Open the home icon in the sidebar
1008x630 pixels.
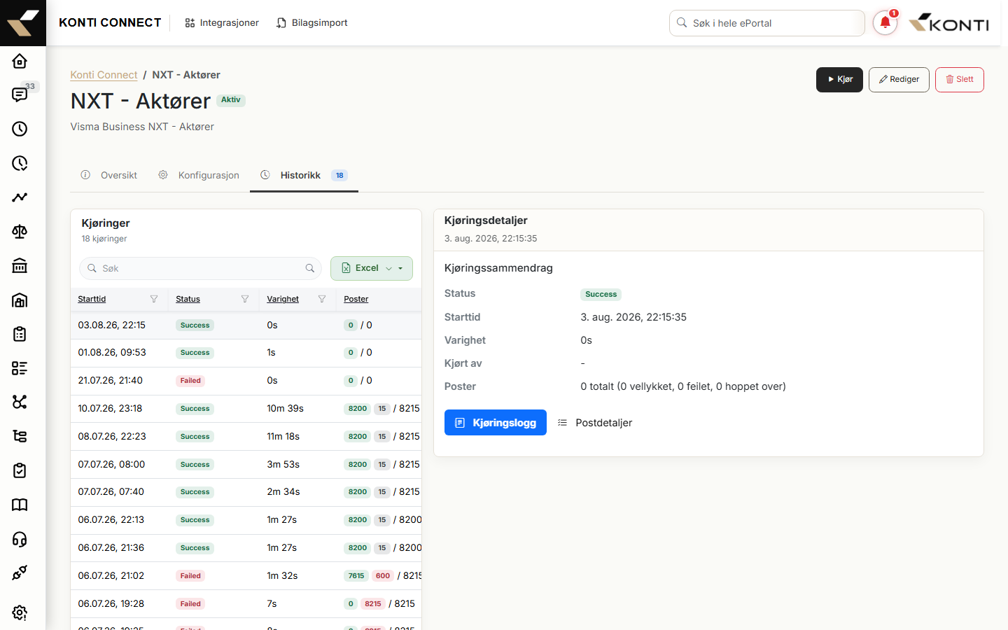pos(20,61)
